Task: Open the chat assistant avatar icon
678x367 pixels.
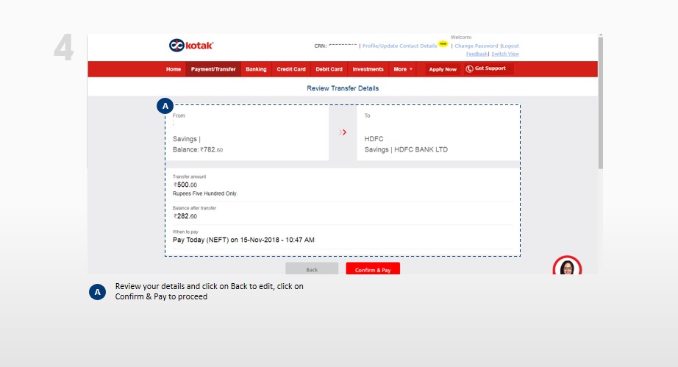Action: 566,268
